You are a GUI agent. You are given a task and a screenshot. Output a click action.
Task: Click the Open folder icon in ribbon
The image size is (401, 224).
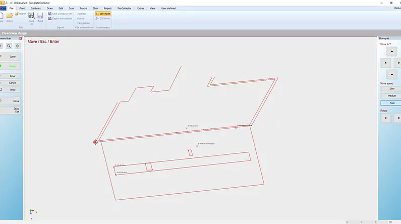[10, 17]
